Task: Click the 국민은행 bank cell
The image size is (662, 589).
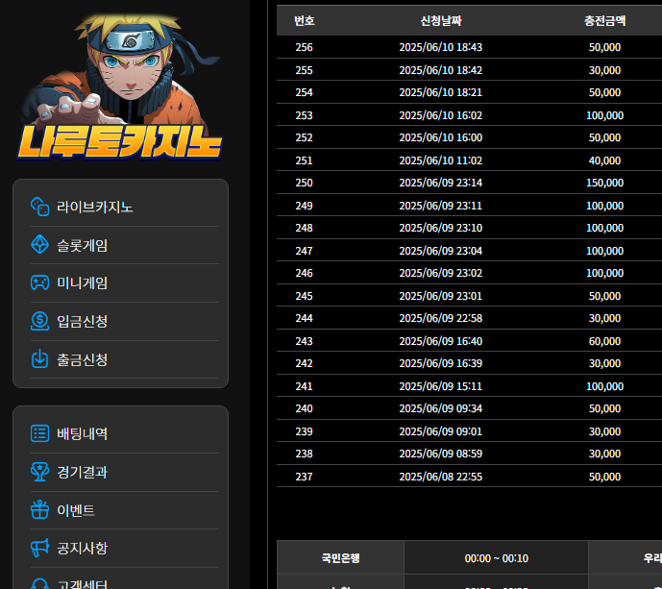Action: [341, 558]
